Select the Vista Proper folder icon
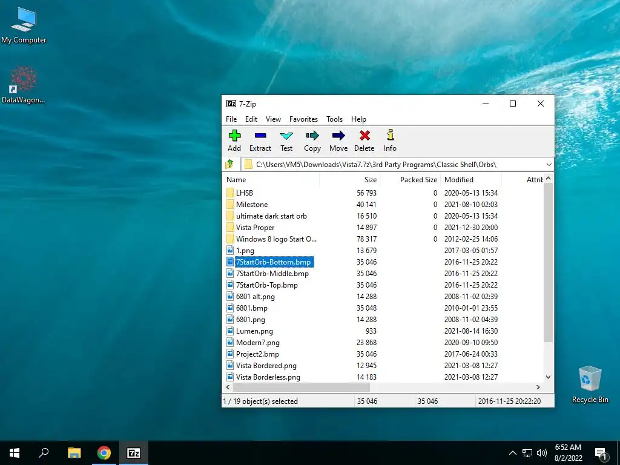 (x=230, y=228)
